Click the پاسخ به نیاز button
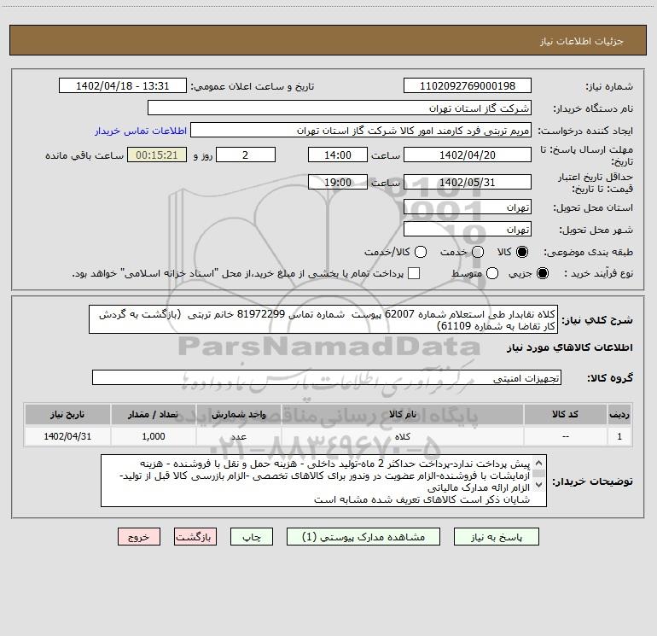 [496, 537]
